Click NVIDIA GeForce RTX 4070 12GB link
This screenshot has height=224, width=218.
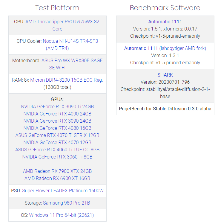click(x=57, y=142)
